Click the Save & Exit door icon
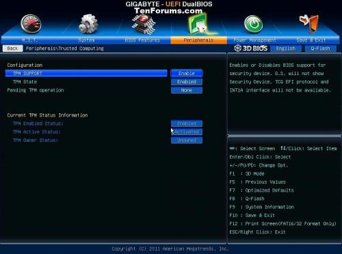Screen dimensions: 342x254 coord(309,23)
